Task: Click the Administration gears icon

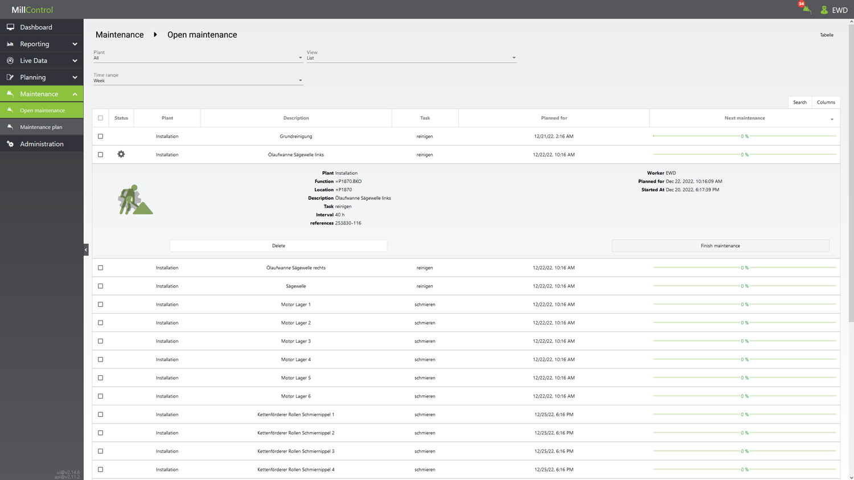Action: tap(10, 144)
